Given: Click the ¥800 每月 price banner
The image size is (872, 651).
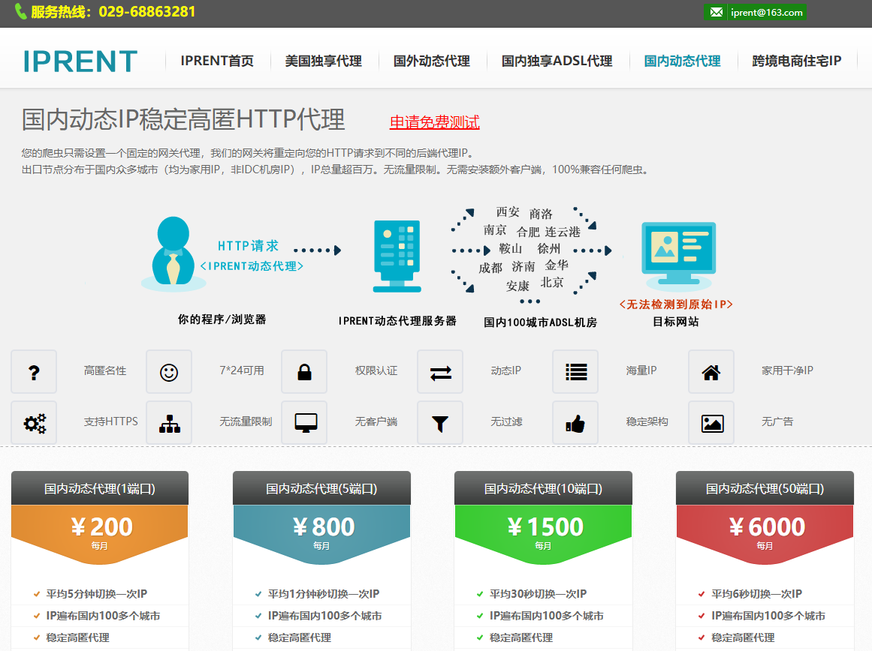Looking at the screenshot, I should click(321, 533).
